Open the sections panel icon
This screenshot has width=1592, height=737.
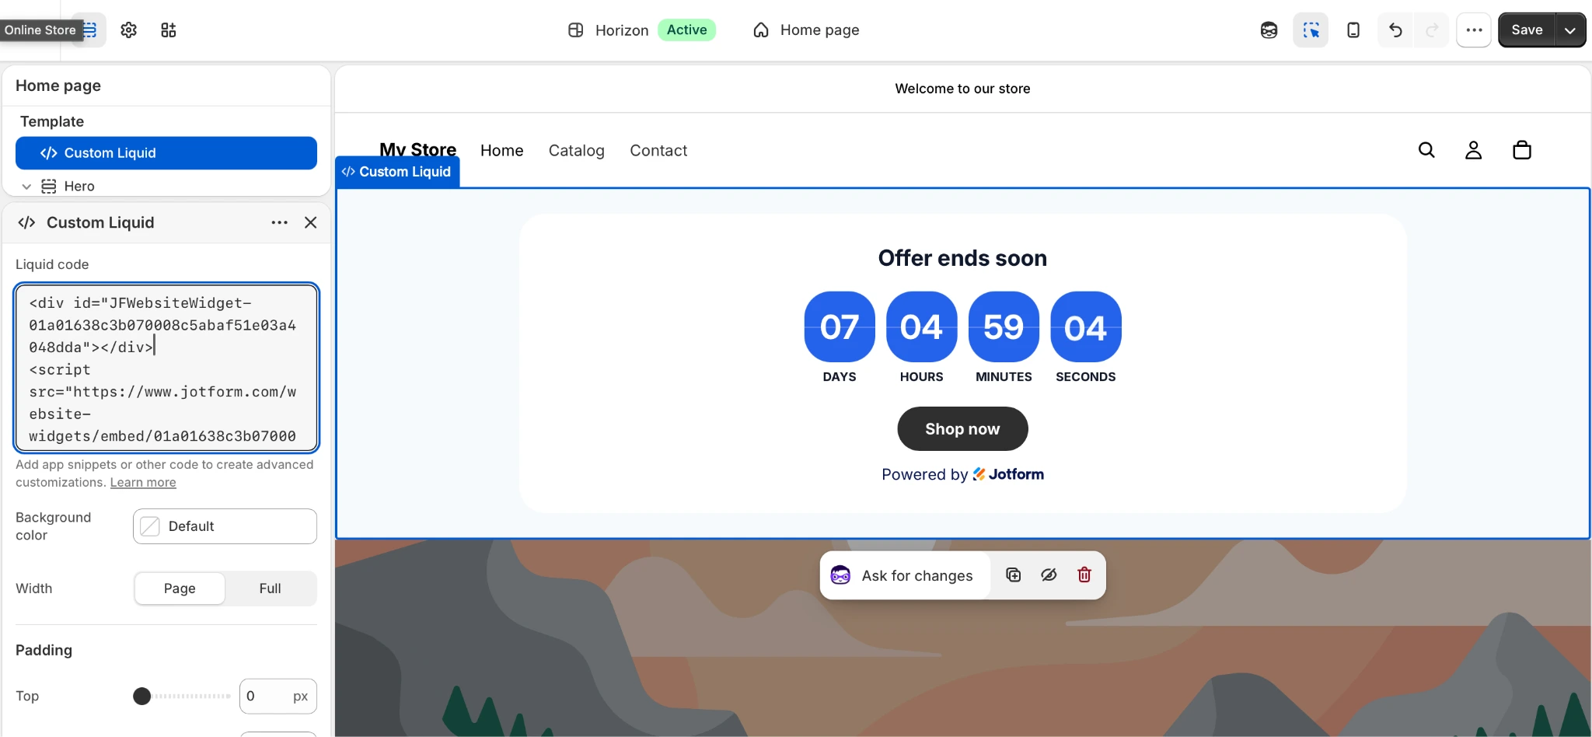click(91, 30)
